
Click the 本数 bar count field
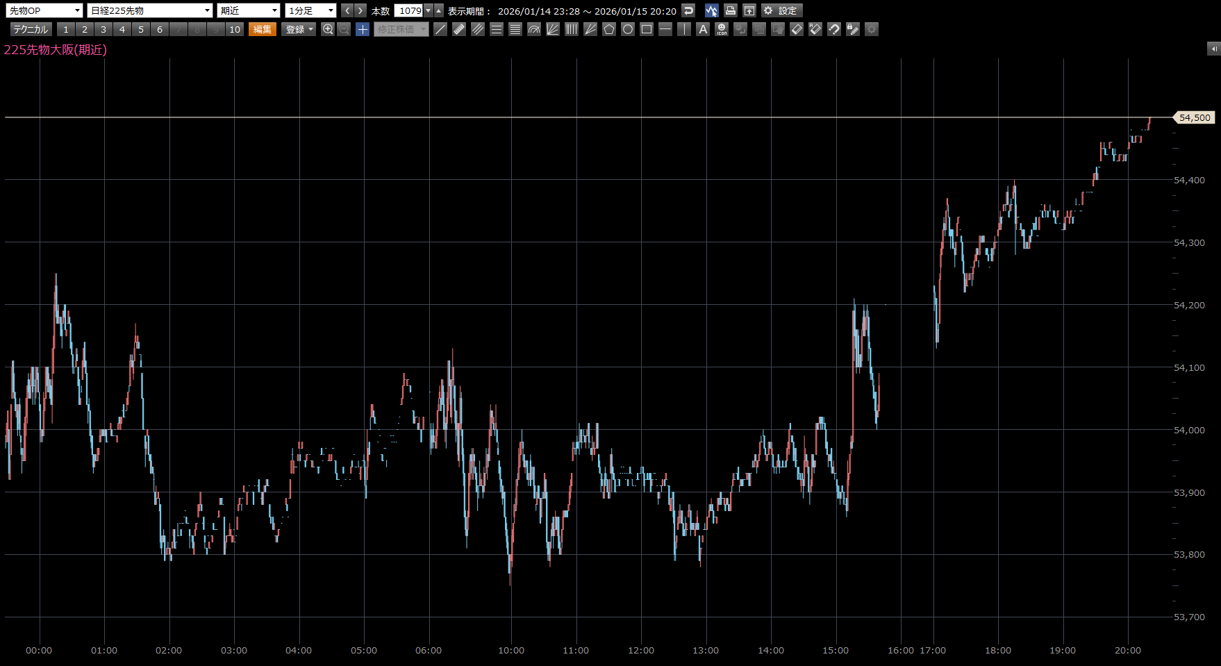point(409,10)
